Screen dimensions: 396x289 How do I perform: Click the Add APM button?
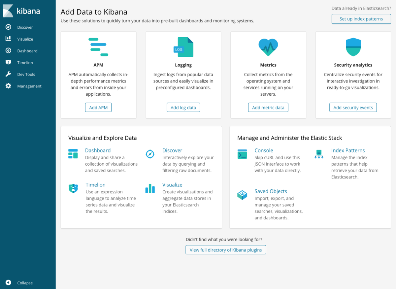click(x=98, y=108)
